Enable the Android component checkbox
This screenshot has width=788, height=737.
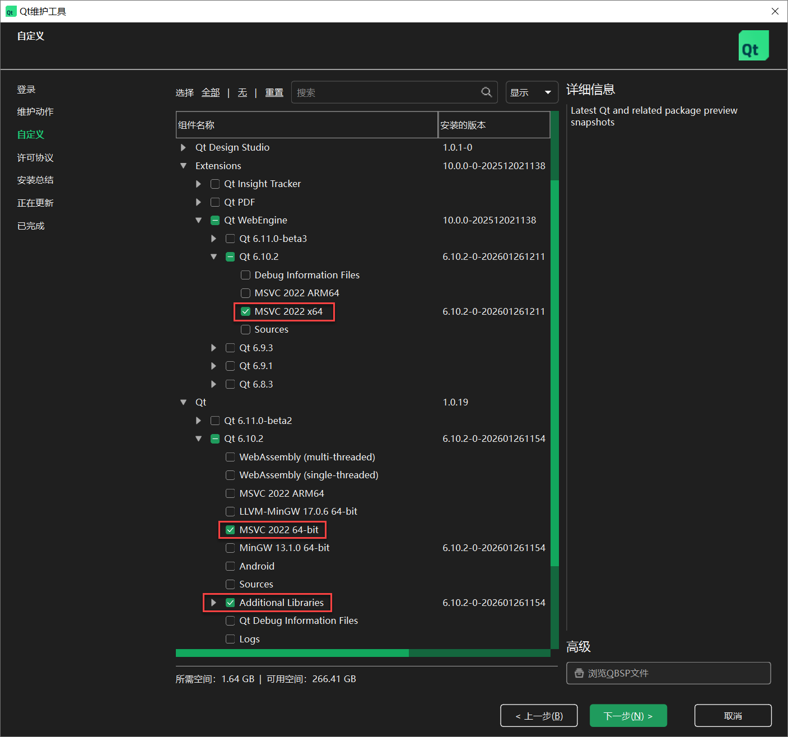click(230, 566)
